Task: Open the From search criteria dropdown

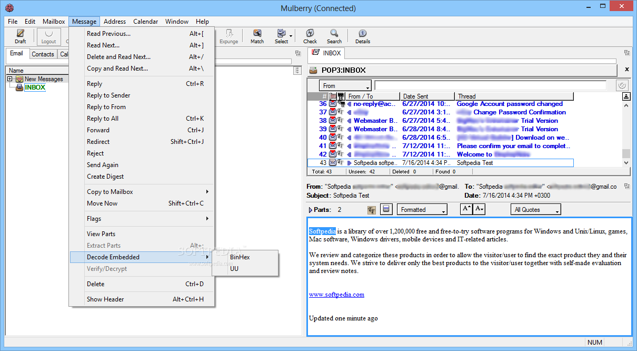Action: tap(345, 85)
